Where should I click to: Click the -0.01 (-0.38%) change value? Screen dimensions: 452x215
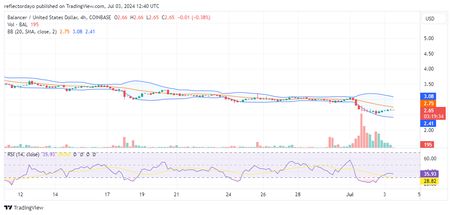194,18
